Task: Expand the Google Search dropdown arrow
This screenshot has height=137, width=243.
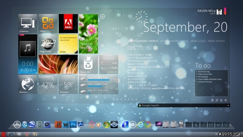Action: (228, 105)
